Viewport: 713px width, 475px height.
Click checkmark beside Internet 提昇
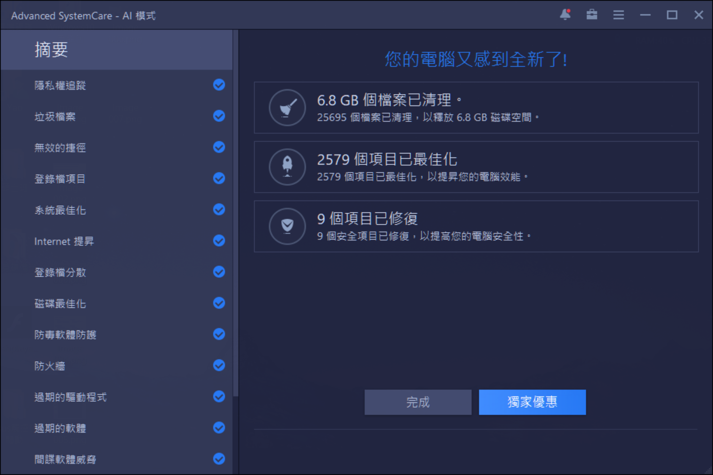point(219,241)
